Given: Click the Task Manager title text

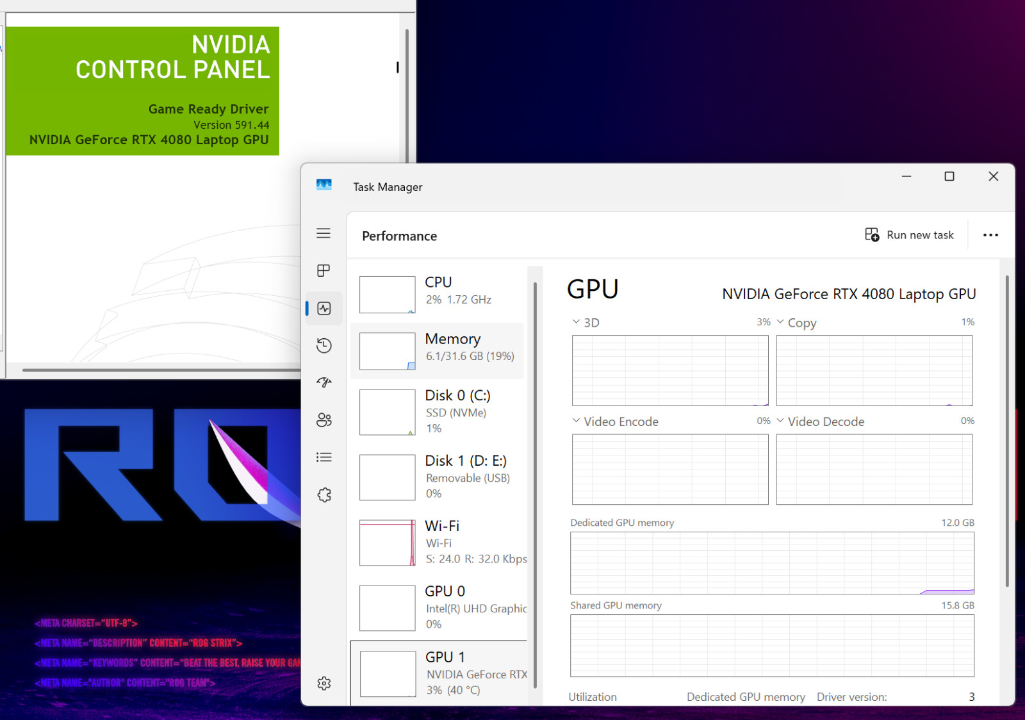Looking at the screenshot, I should tap(388, 187).
